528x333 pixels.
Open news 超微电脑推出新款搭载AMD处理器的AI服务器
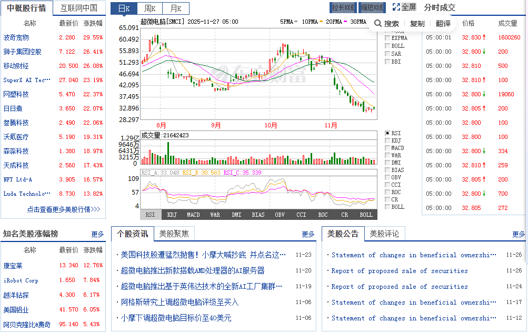193,270
